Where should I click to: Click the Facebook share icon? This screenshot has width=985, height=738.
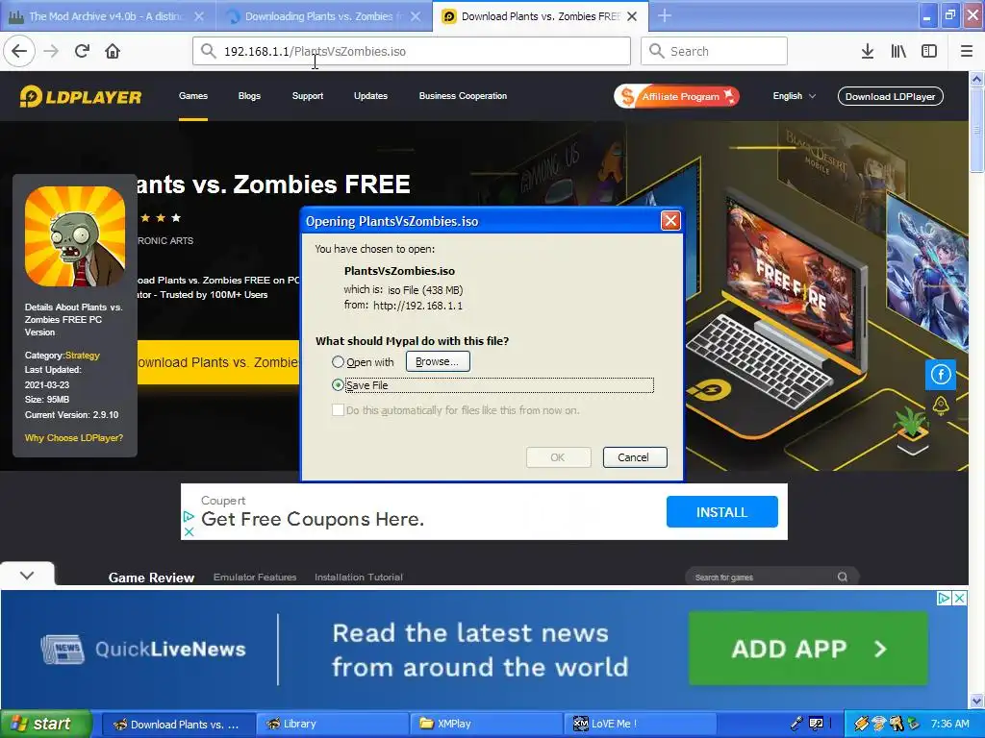[941, 375]
